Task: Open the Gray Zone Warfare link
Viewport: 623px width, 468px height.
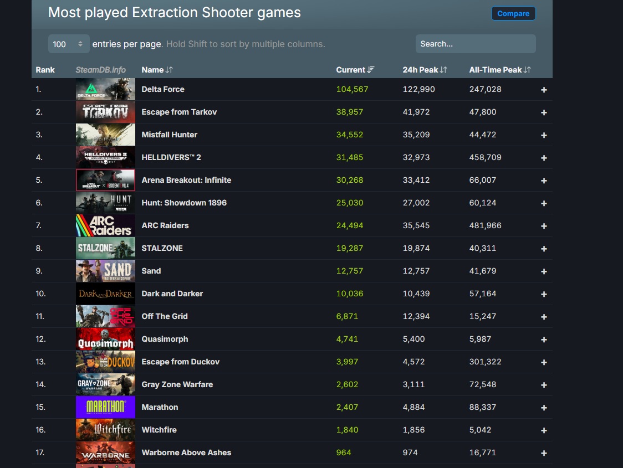Action: (177, 384)
